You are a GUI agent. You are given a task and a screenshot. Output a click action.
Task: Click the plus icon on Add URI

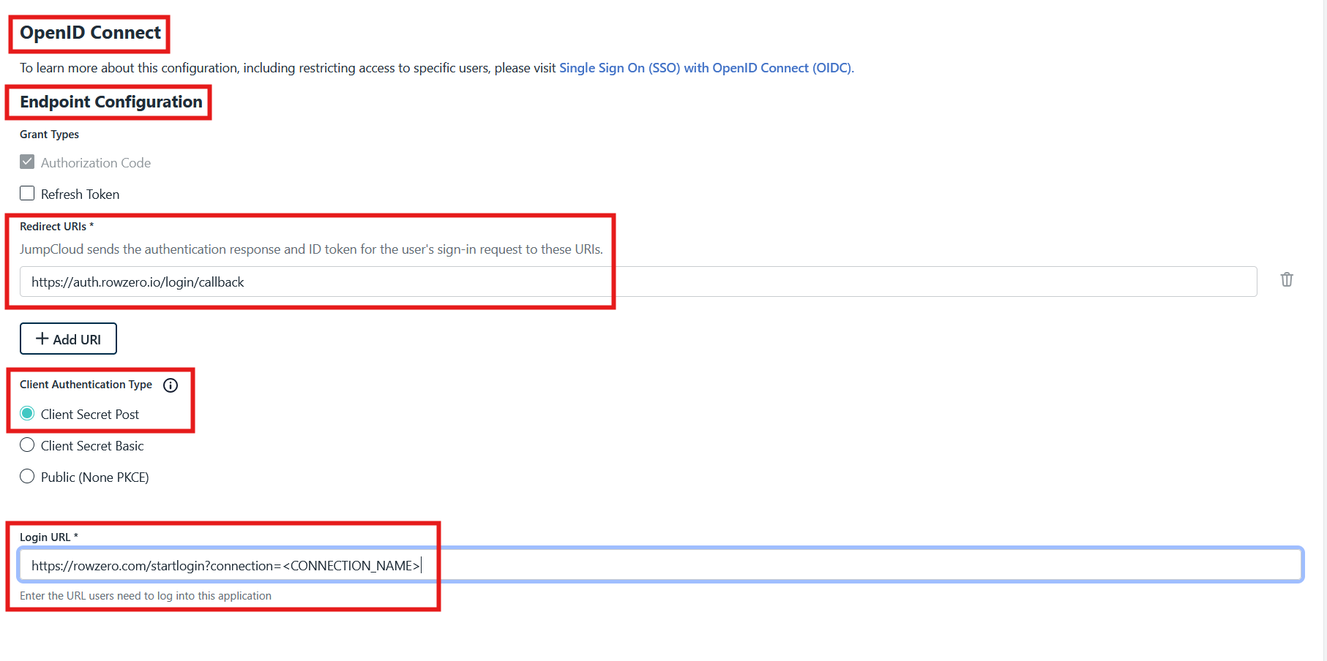coord(42,338)
